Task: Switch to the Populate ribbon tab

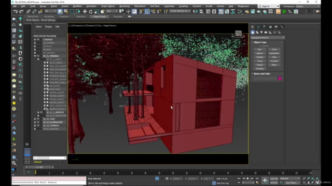Action: pyautogui.click(x=118, y=17)
